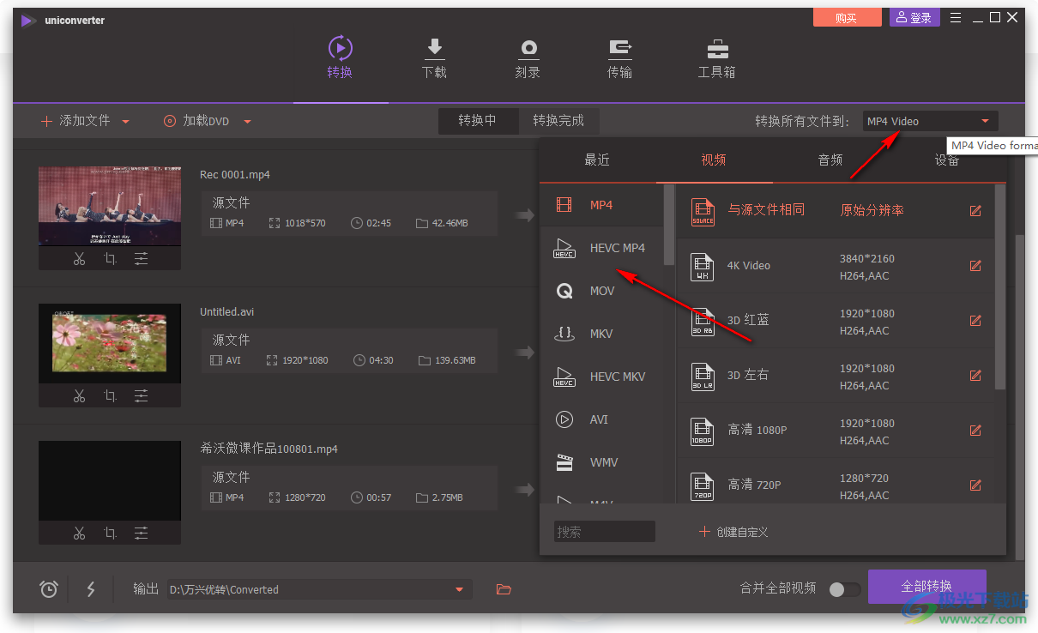This screenshot has width=1038, height=633.
Task: Select the MKV format
Action: pyautogui.click(x=601, y=334)
